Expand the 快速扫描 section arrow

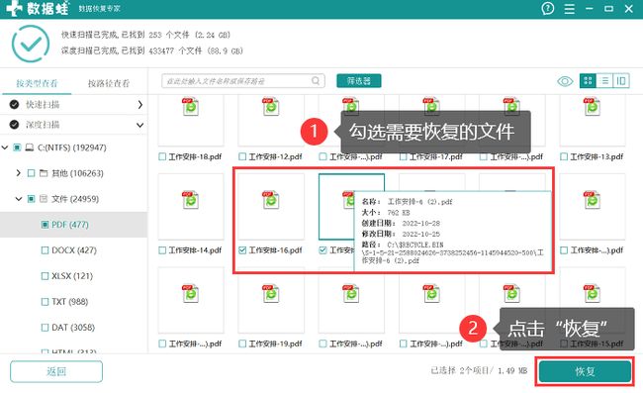point(139,105)
